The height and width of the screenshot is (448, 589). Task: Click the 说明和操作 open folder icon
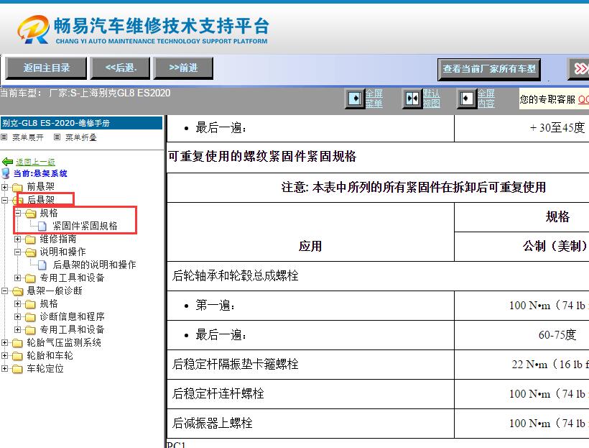(x=30, y=252)
